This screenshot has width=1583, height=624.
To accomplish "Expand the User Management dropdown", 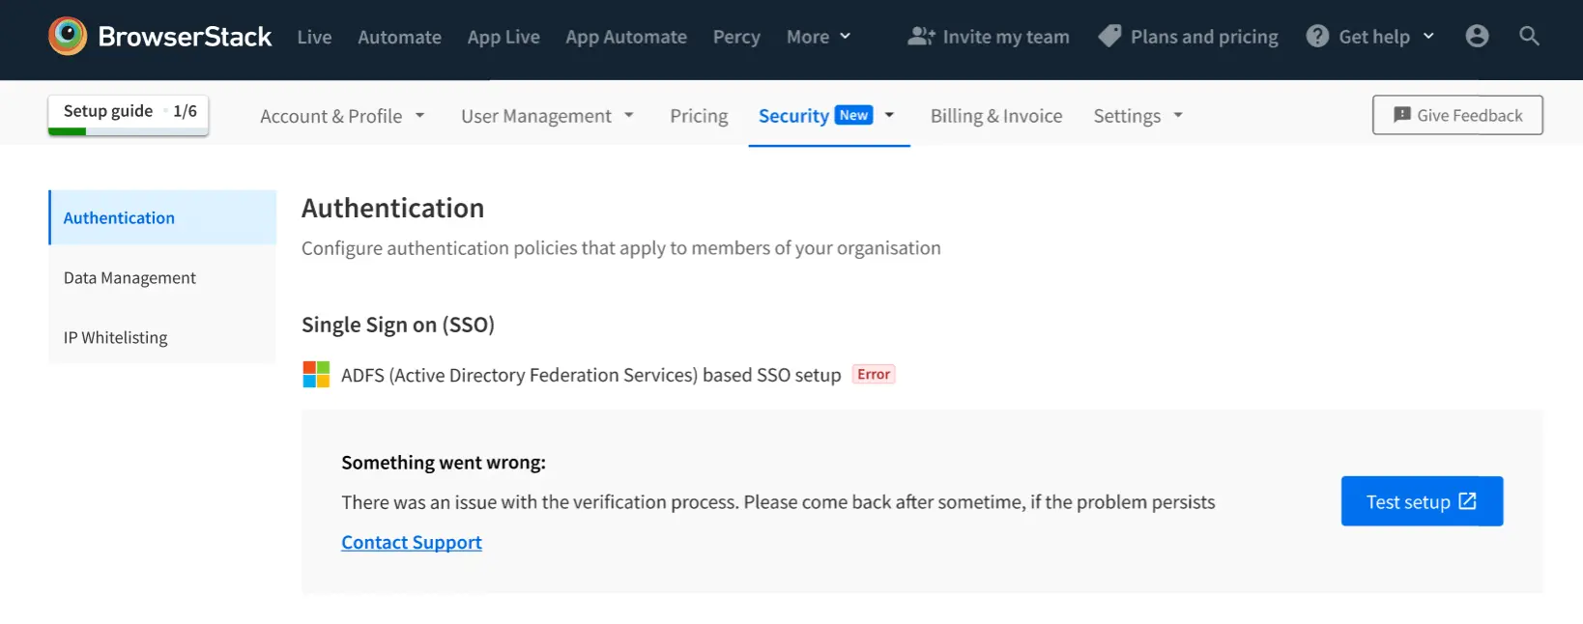I will click(x=547, y=116).
